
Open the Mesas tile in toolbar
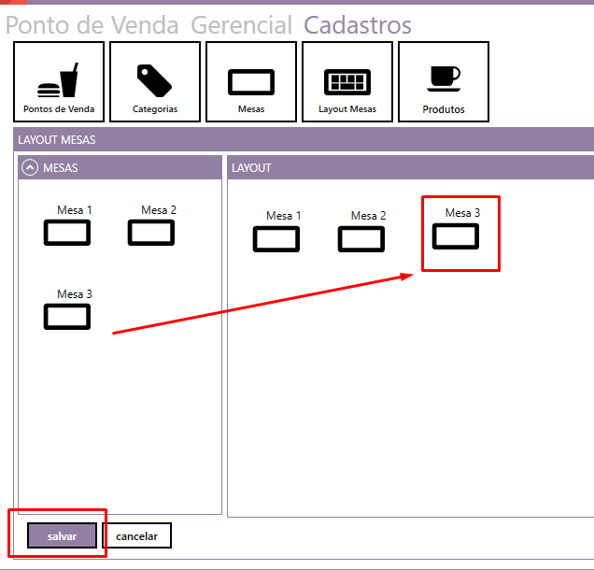point(251,82)
